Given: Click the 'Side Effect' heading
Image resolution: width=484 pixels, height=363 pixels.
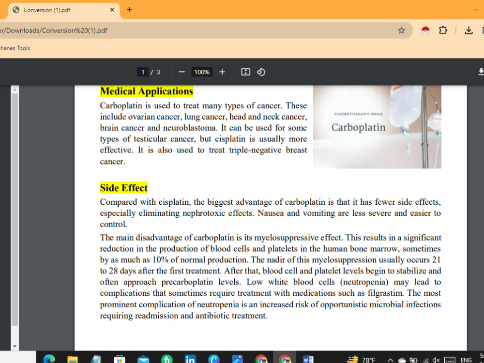Looking at the screenshot, I should (x=124, y=188).
